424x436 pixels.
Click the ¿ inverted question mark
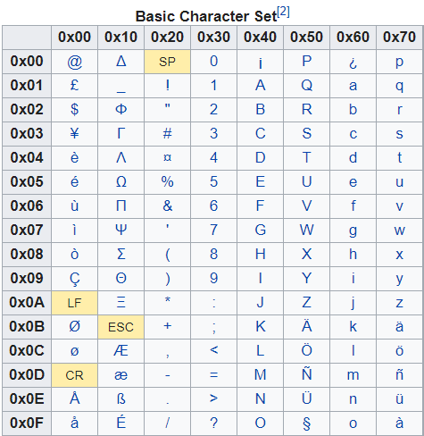click(353, 63)
